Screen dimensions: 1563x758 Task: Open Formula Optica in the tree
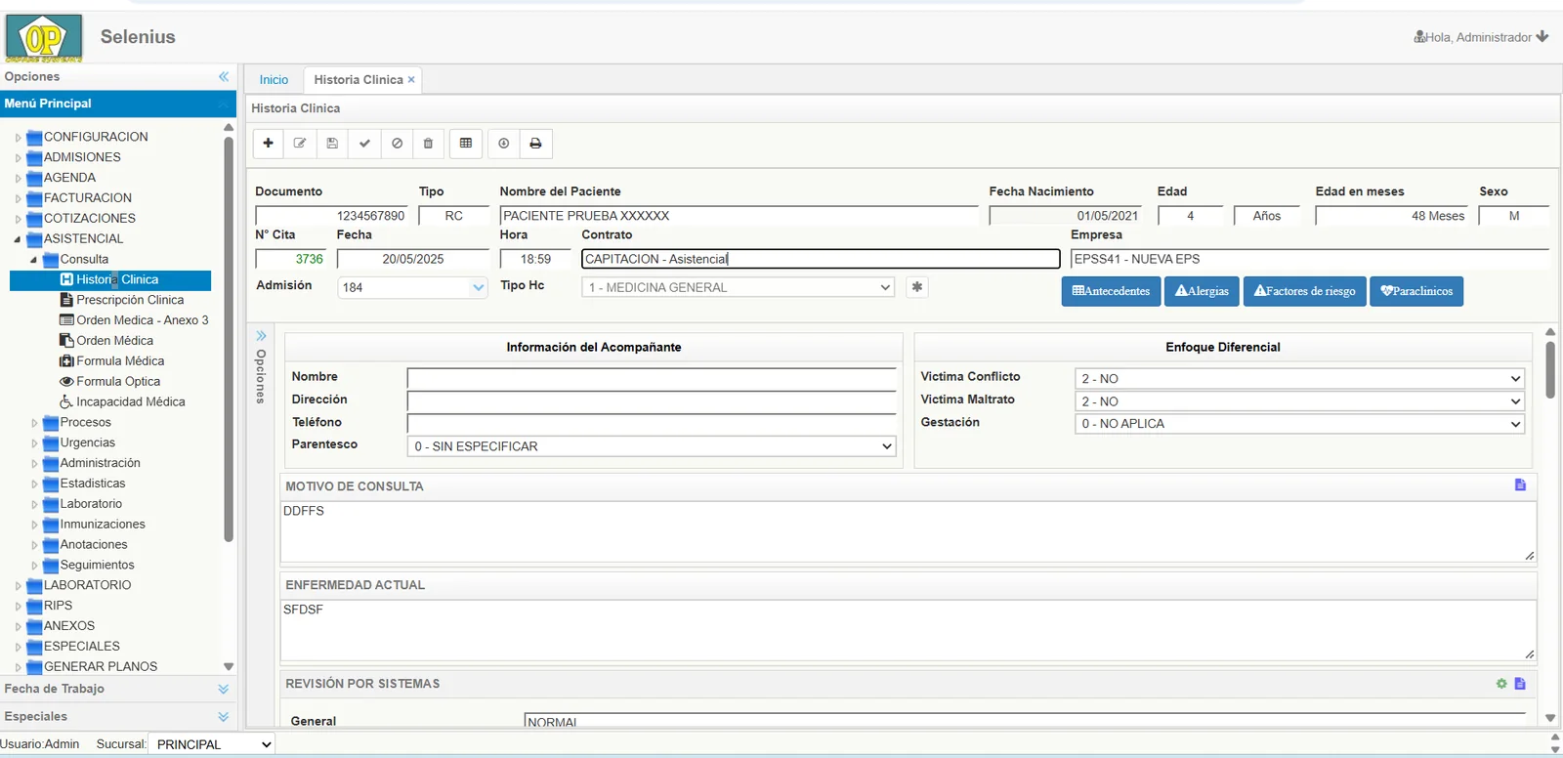point(118,382)
